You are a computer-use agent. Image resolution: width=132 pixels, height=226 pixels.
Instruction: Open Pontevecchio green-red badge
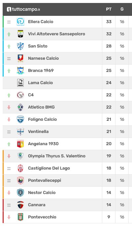coord(20,217)
